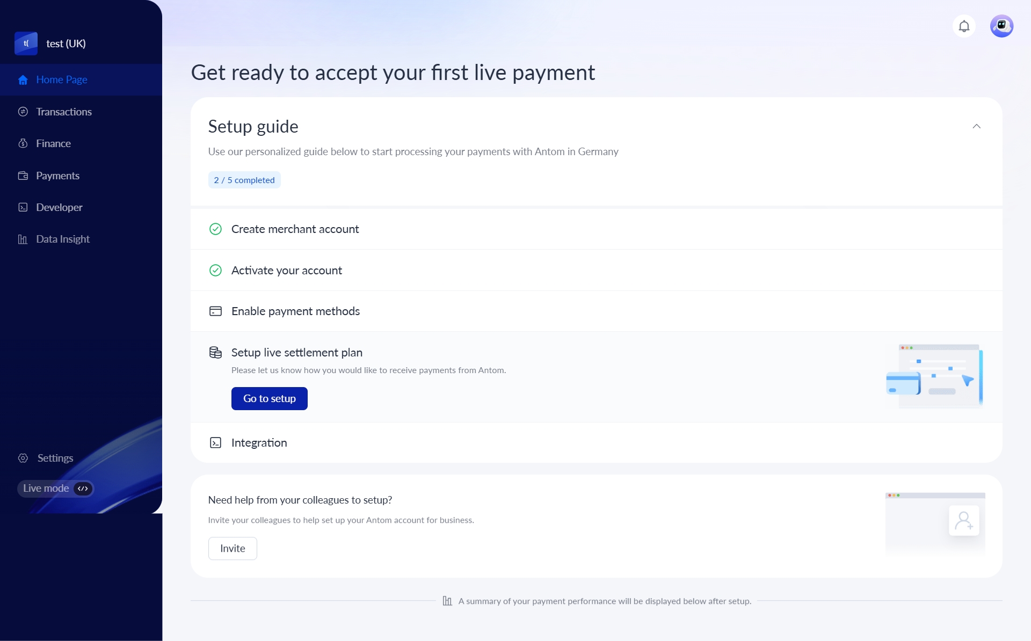Expand the Activate your account step

286,271
